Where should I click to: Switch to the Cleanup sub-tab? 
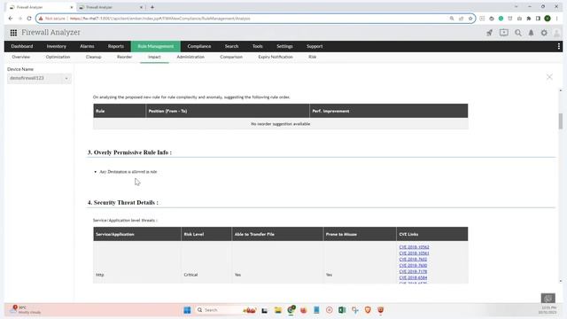pyautogui.click(x=94, y=57)
